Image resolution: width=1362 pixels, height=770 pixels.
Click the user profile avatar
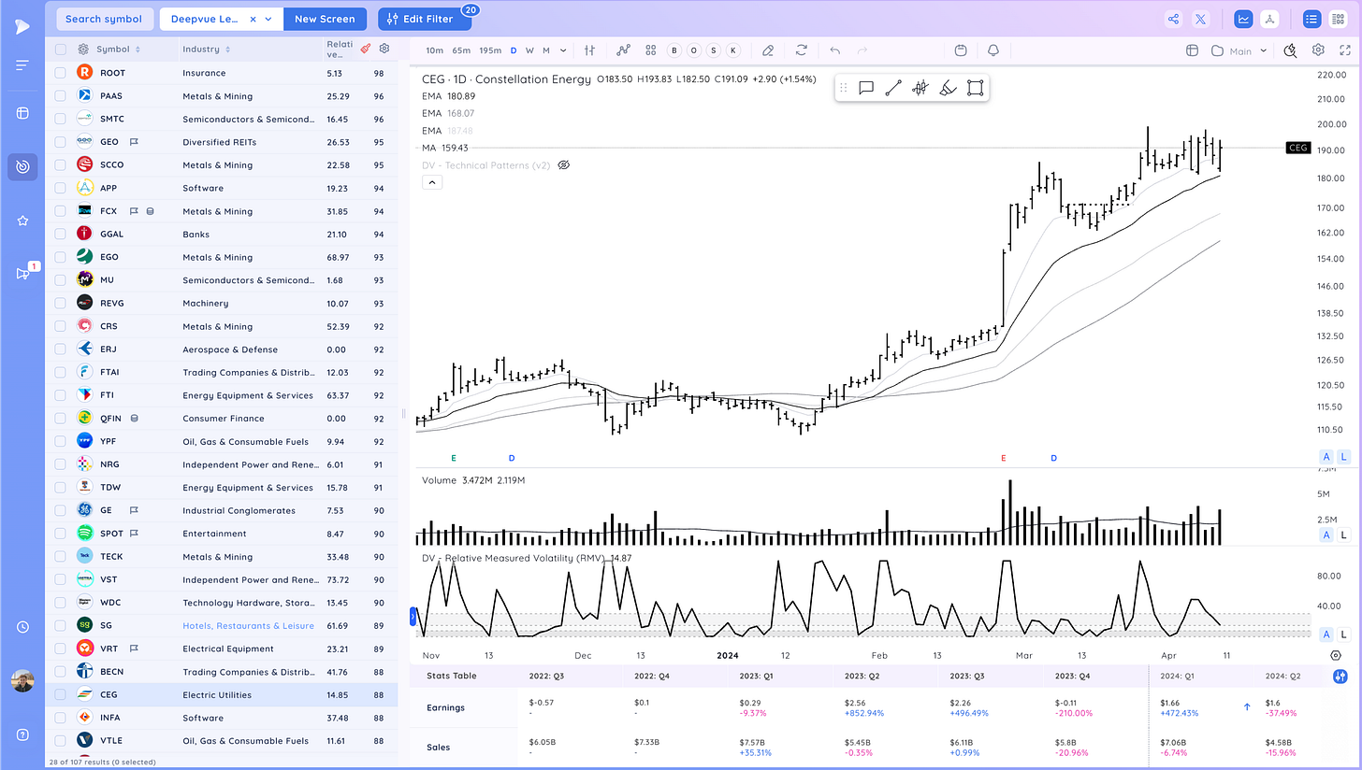[x=22, y=681]
